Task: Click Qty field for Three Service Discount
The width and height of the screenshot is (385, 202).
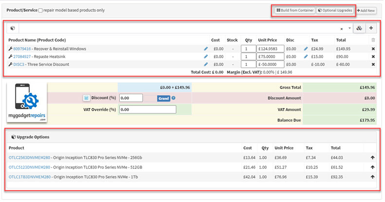Action: point(249,65)
